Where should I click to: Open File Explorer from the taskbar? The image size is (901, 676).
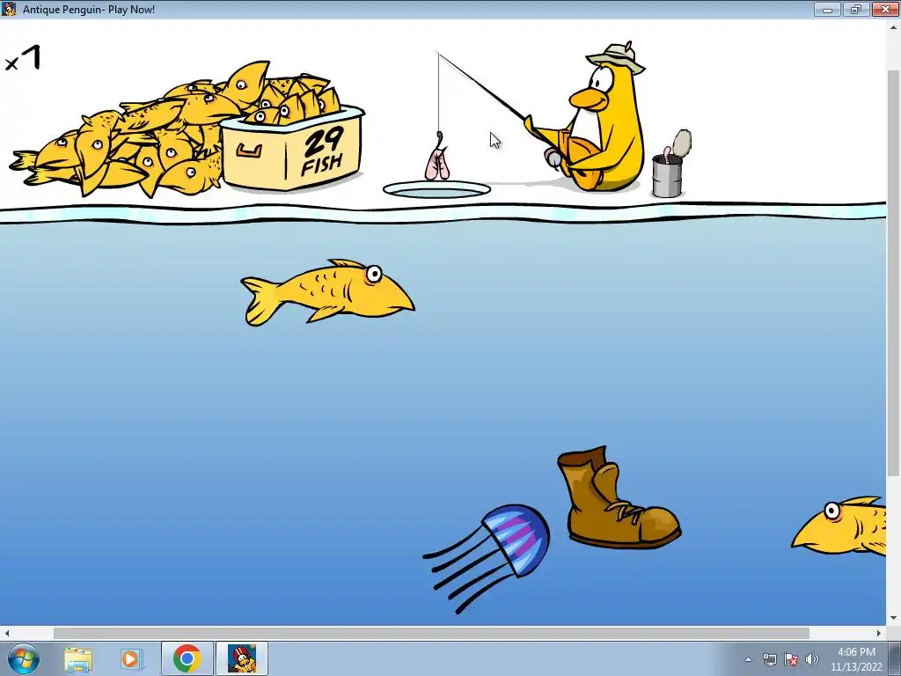pyautogui.click(x=78, y=658)
